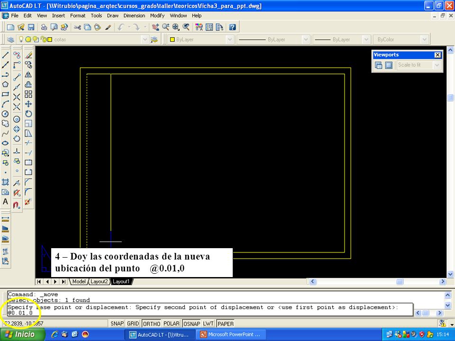
Task: Expand the ByColor plot style dropdown
Action: pos(424,39)
